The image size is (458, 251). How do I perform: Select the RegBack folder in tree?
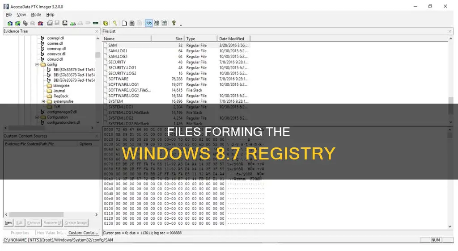click(x=61, y=96)
